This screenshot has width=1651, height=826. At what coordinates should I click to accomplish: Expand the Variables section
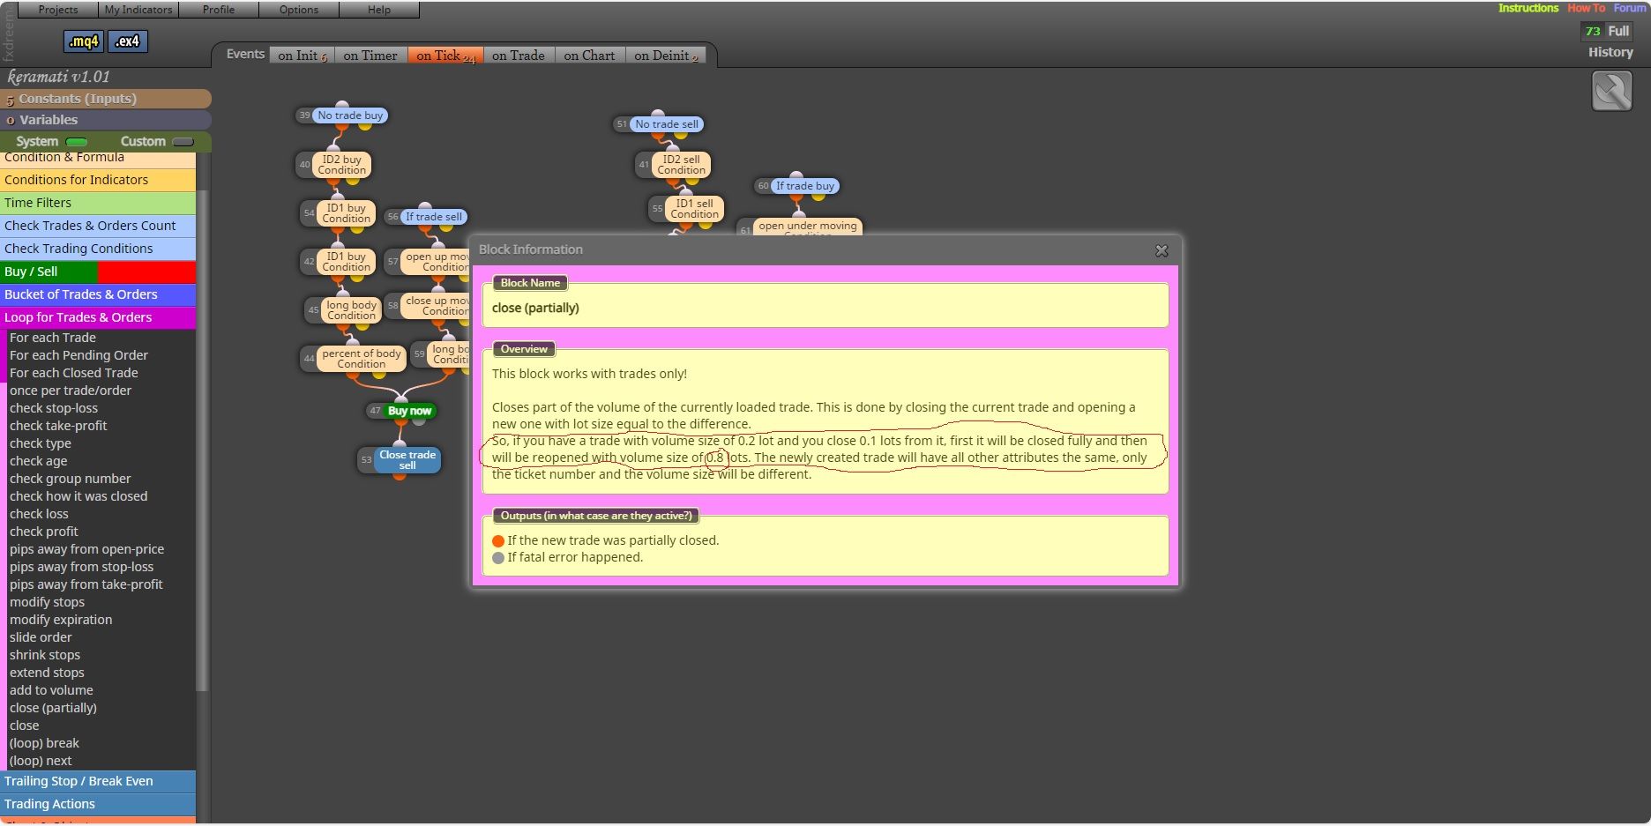pyautogui.click(x=106, y=120)
